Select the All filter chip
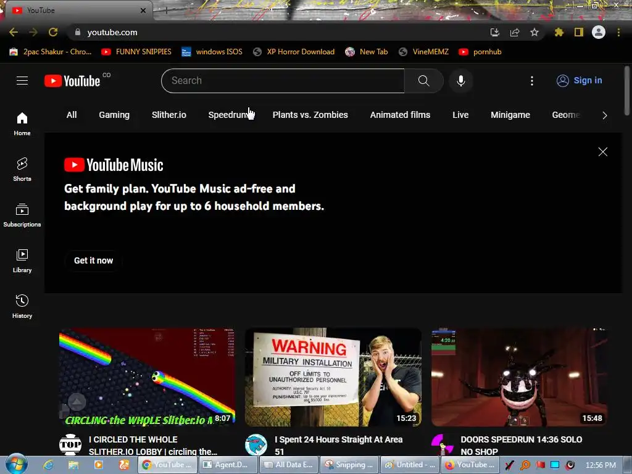This screenshot has width=632, height=474. [x=72, y=115]
